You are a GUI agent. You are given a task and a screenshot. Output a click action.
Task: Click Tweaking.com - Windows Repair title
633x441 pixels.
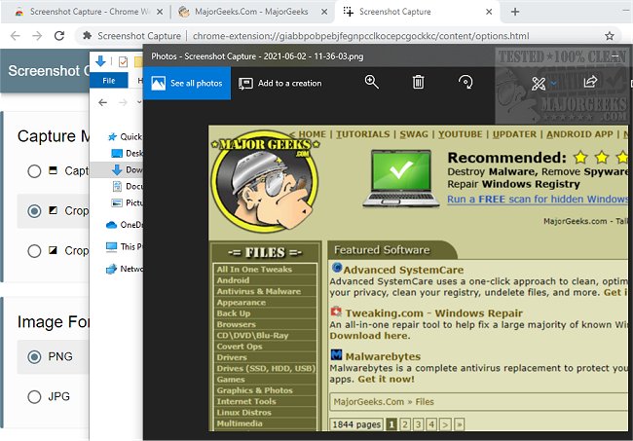click(434, 313)
